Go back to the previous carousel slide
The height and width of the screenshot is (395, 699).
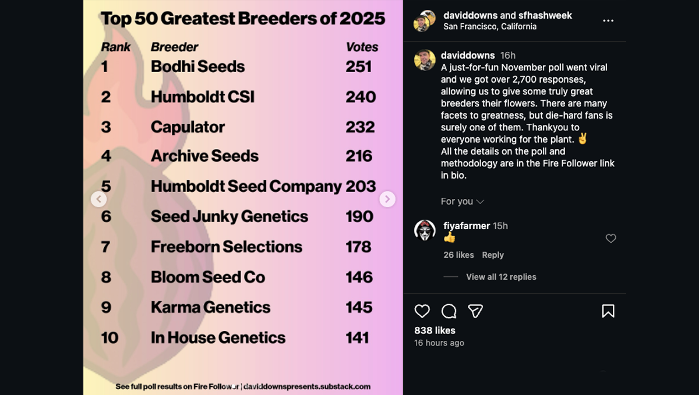click(x=99, y=200)
